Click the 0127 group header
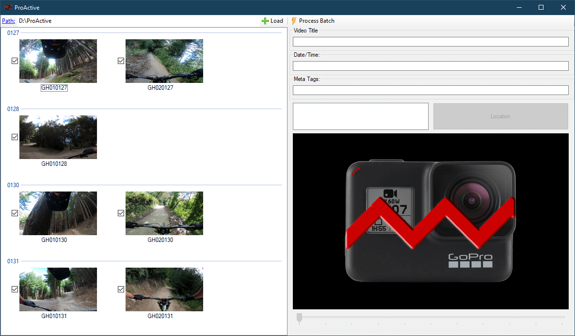575x336 pixels. tap(13, 33)
